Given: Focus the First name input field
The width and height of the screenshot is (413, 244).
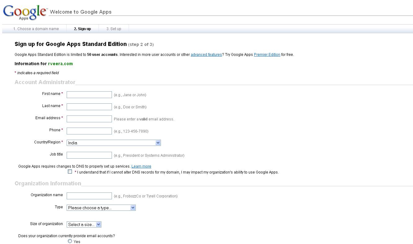Looking at the screenshot, I should coord(89,95).
